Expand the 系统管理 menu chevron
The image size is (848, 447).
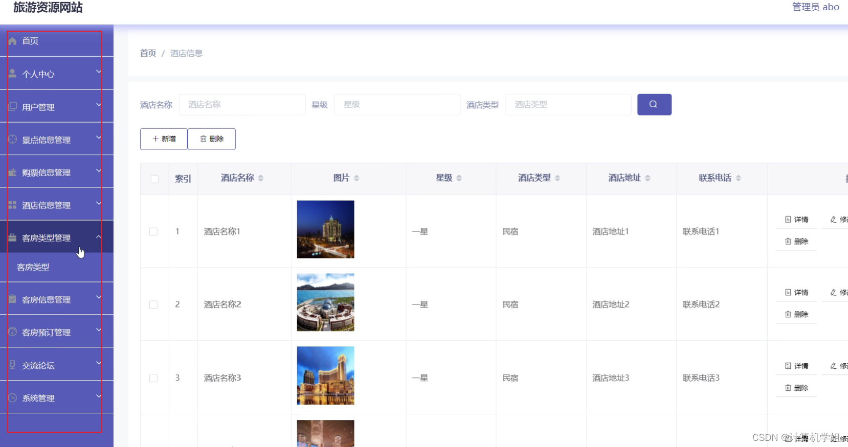(x=99, y=396)
